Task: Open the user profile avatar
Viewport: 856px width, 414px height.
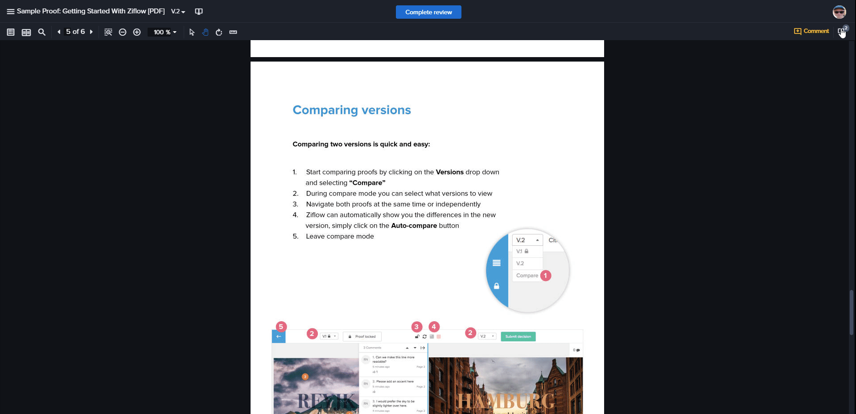Action: pos(839,12)
